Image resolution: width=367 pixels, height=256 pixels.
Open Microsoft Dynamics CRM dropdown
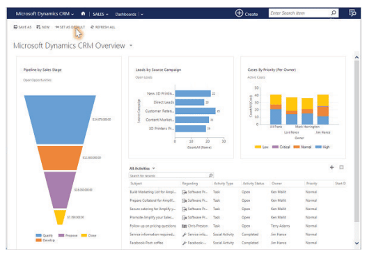[x=45, y=14]
